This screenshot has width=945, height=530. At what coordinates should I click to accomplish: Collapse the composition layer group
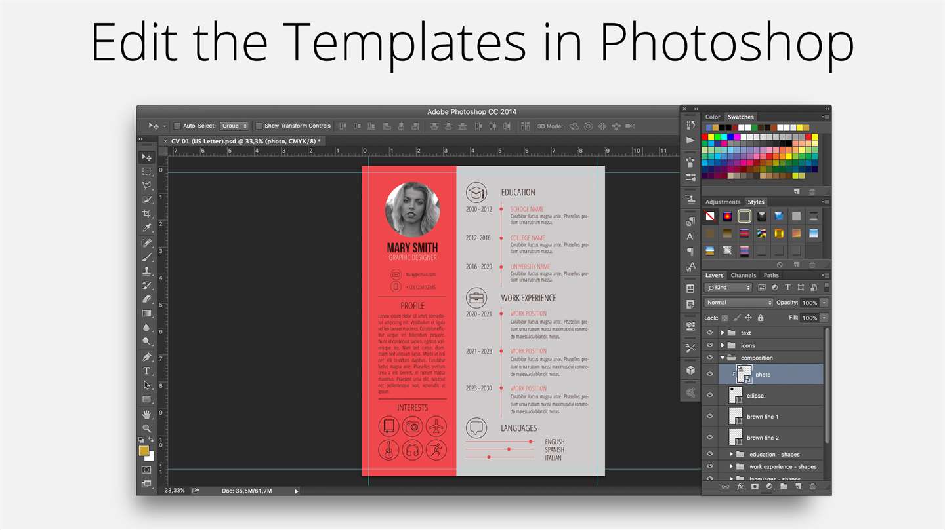pos(723,358)
